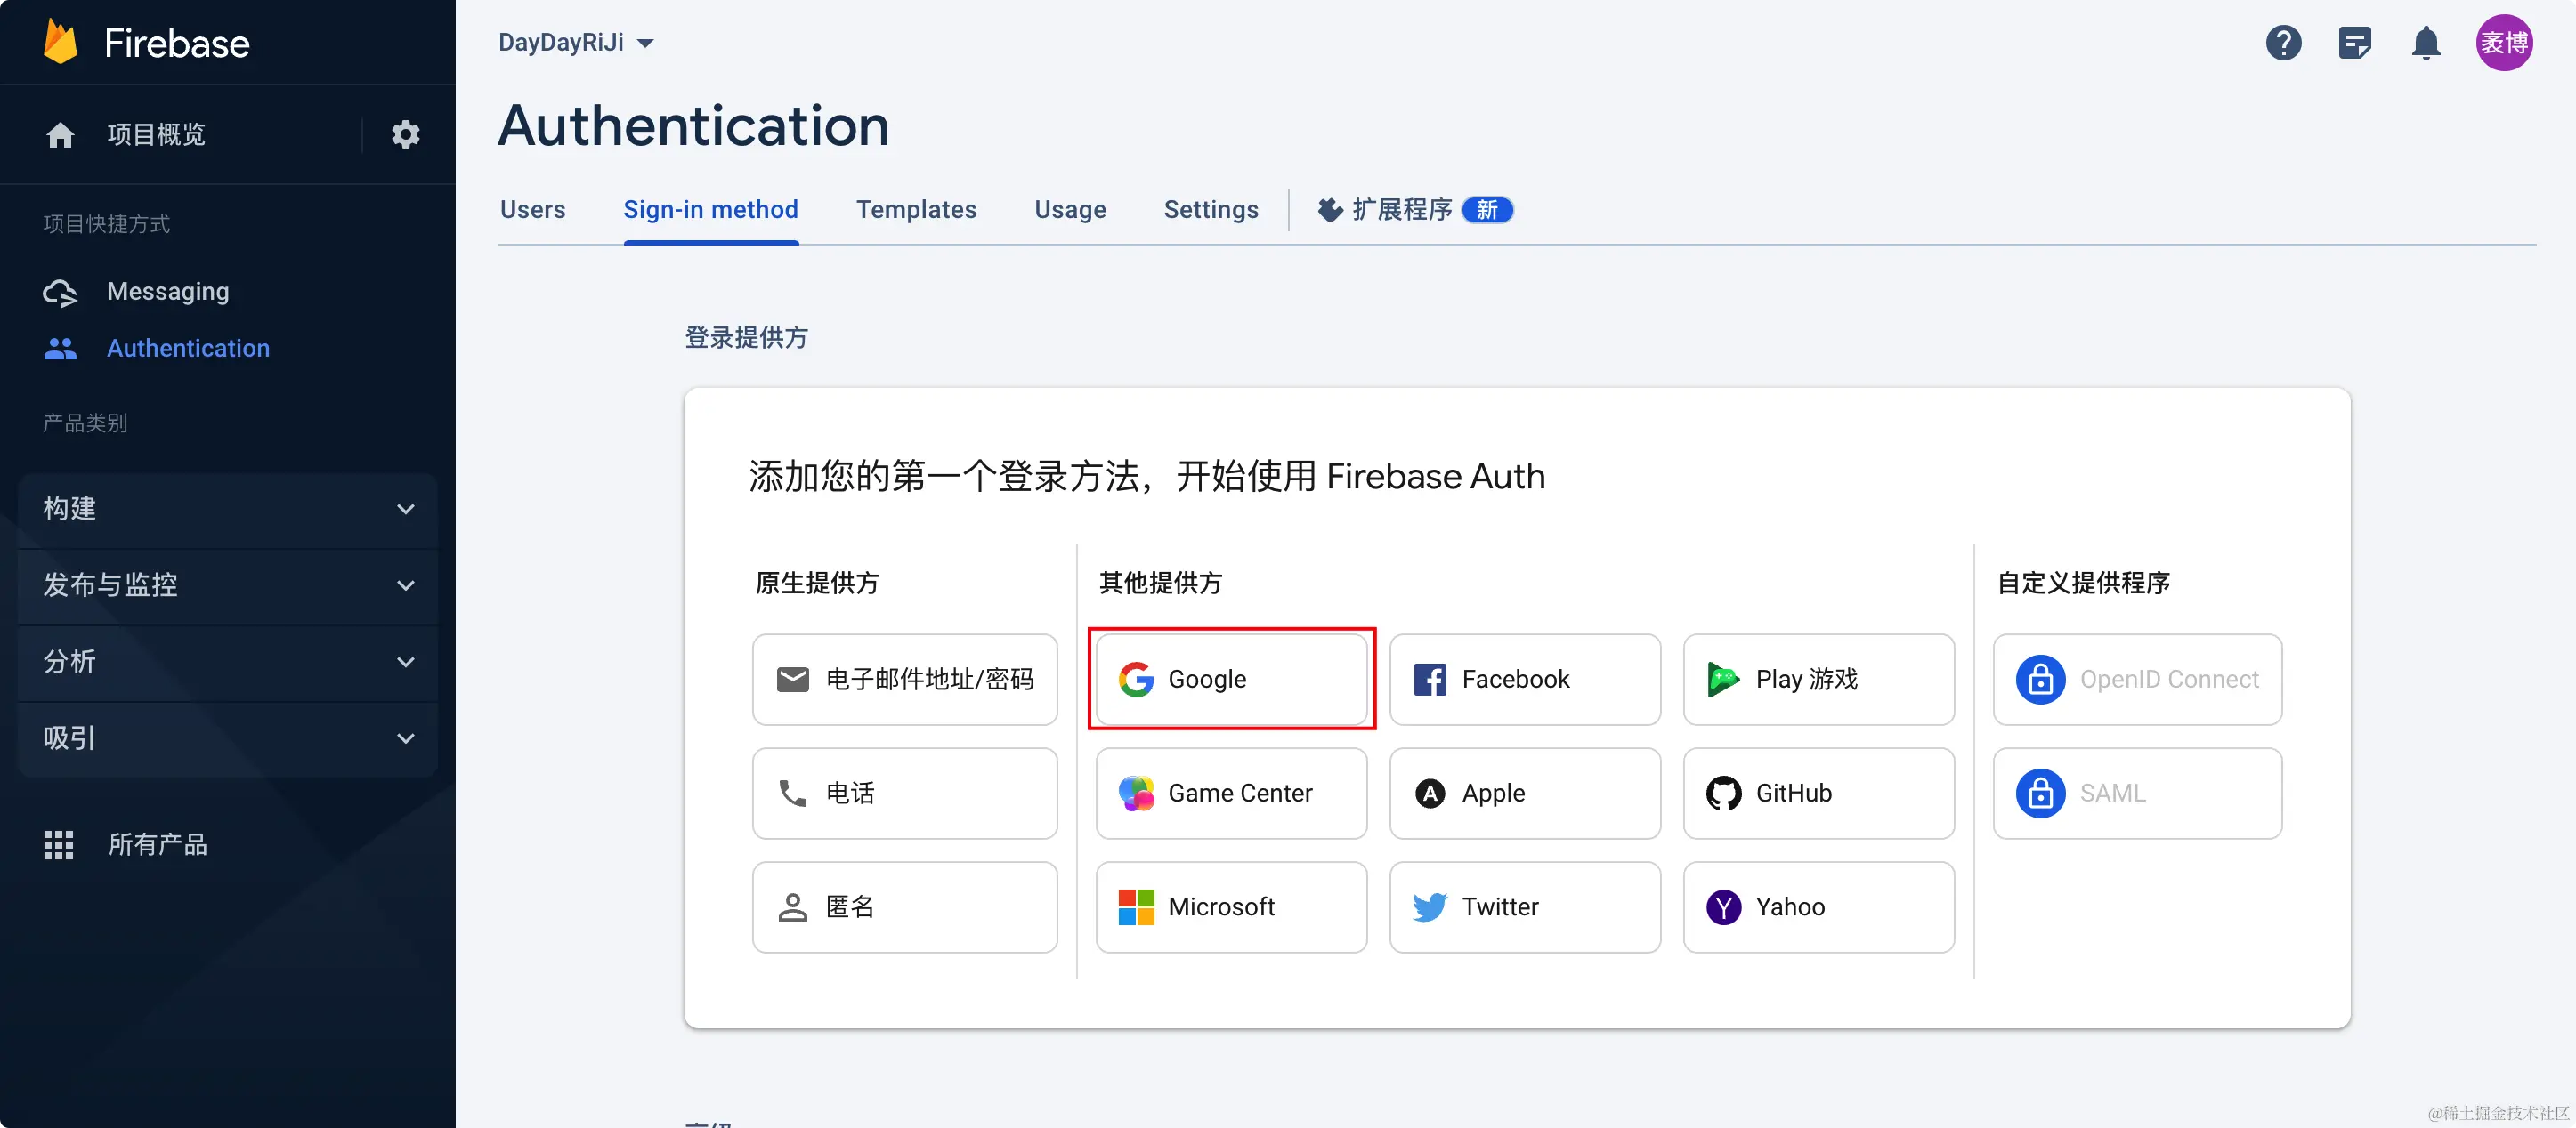This screenshot has height=1128, width=2576.
Task: Expand the 分析 (Analytics) section
Action: tap(228, 662)
